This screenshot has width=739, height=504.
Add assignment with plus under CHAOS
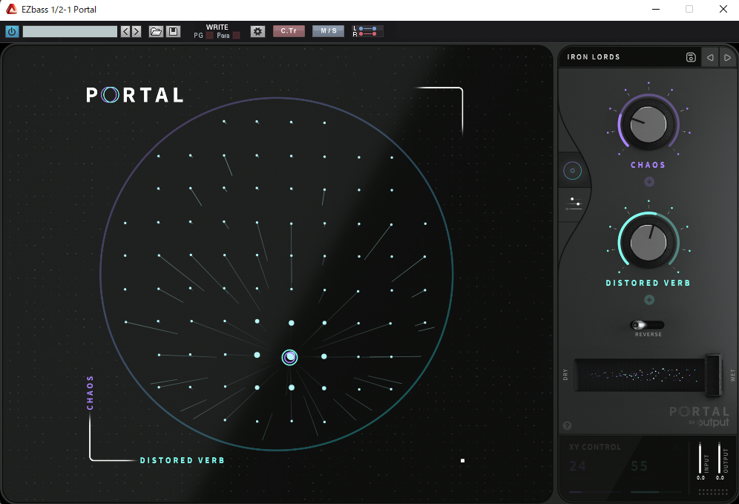click(649, 182)
